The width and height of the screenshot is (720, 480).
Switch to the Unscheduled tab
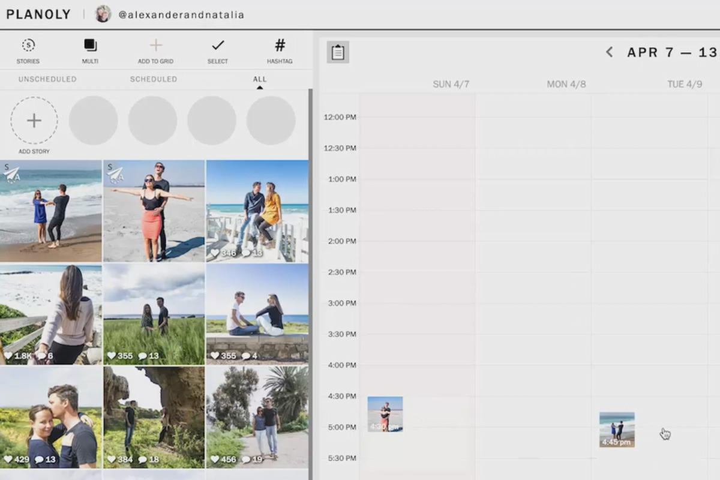pos(47,79)
